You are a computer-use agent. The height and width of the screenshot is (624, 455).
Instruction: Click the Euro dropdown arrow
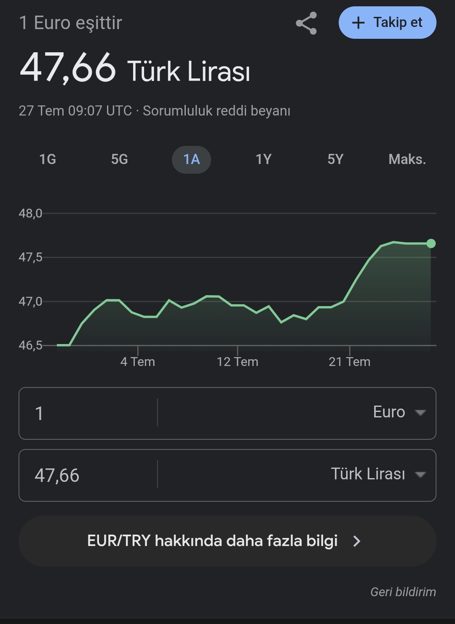click(x=420, y=413)
